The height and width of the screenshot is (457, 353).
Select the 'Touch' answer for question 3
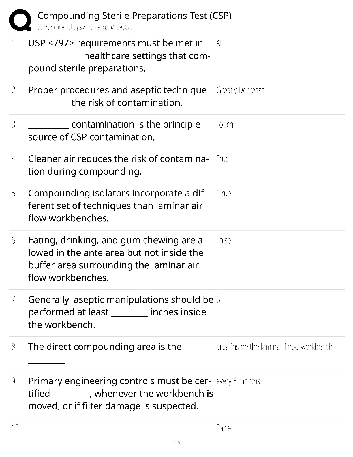click(225, 125)
